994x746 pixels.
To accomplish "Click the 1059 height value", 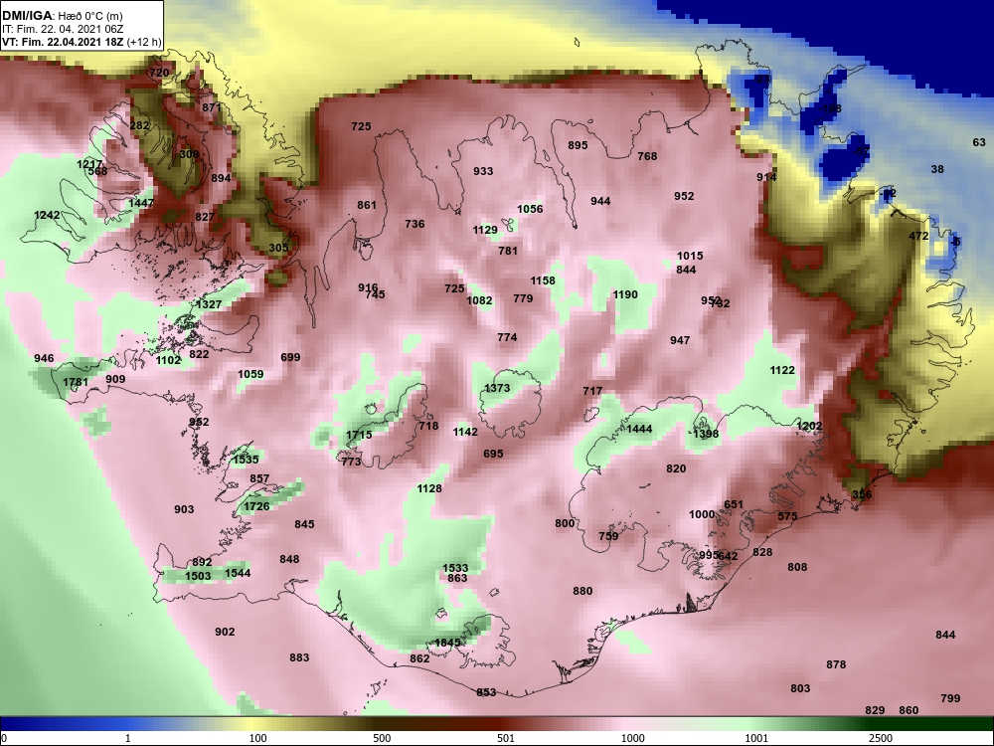I will click(250, 374).
